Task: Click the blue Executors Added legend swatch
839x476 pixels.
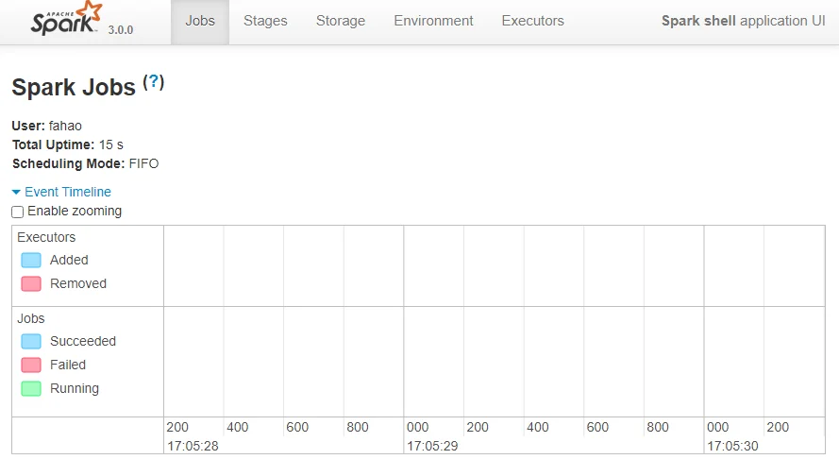Action: (x=31, y=260)
